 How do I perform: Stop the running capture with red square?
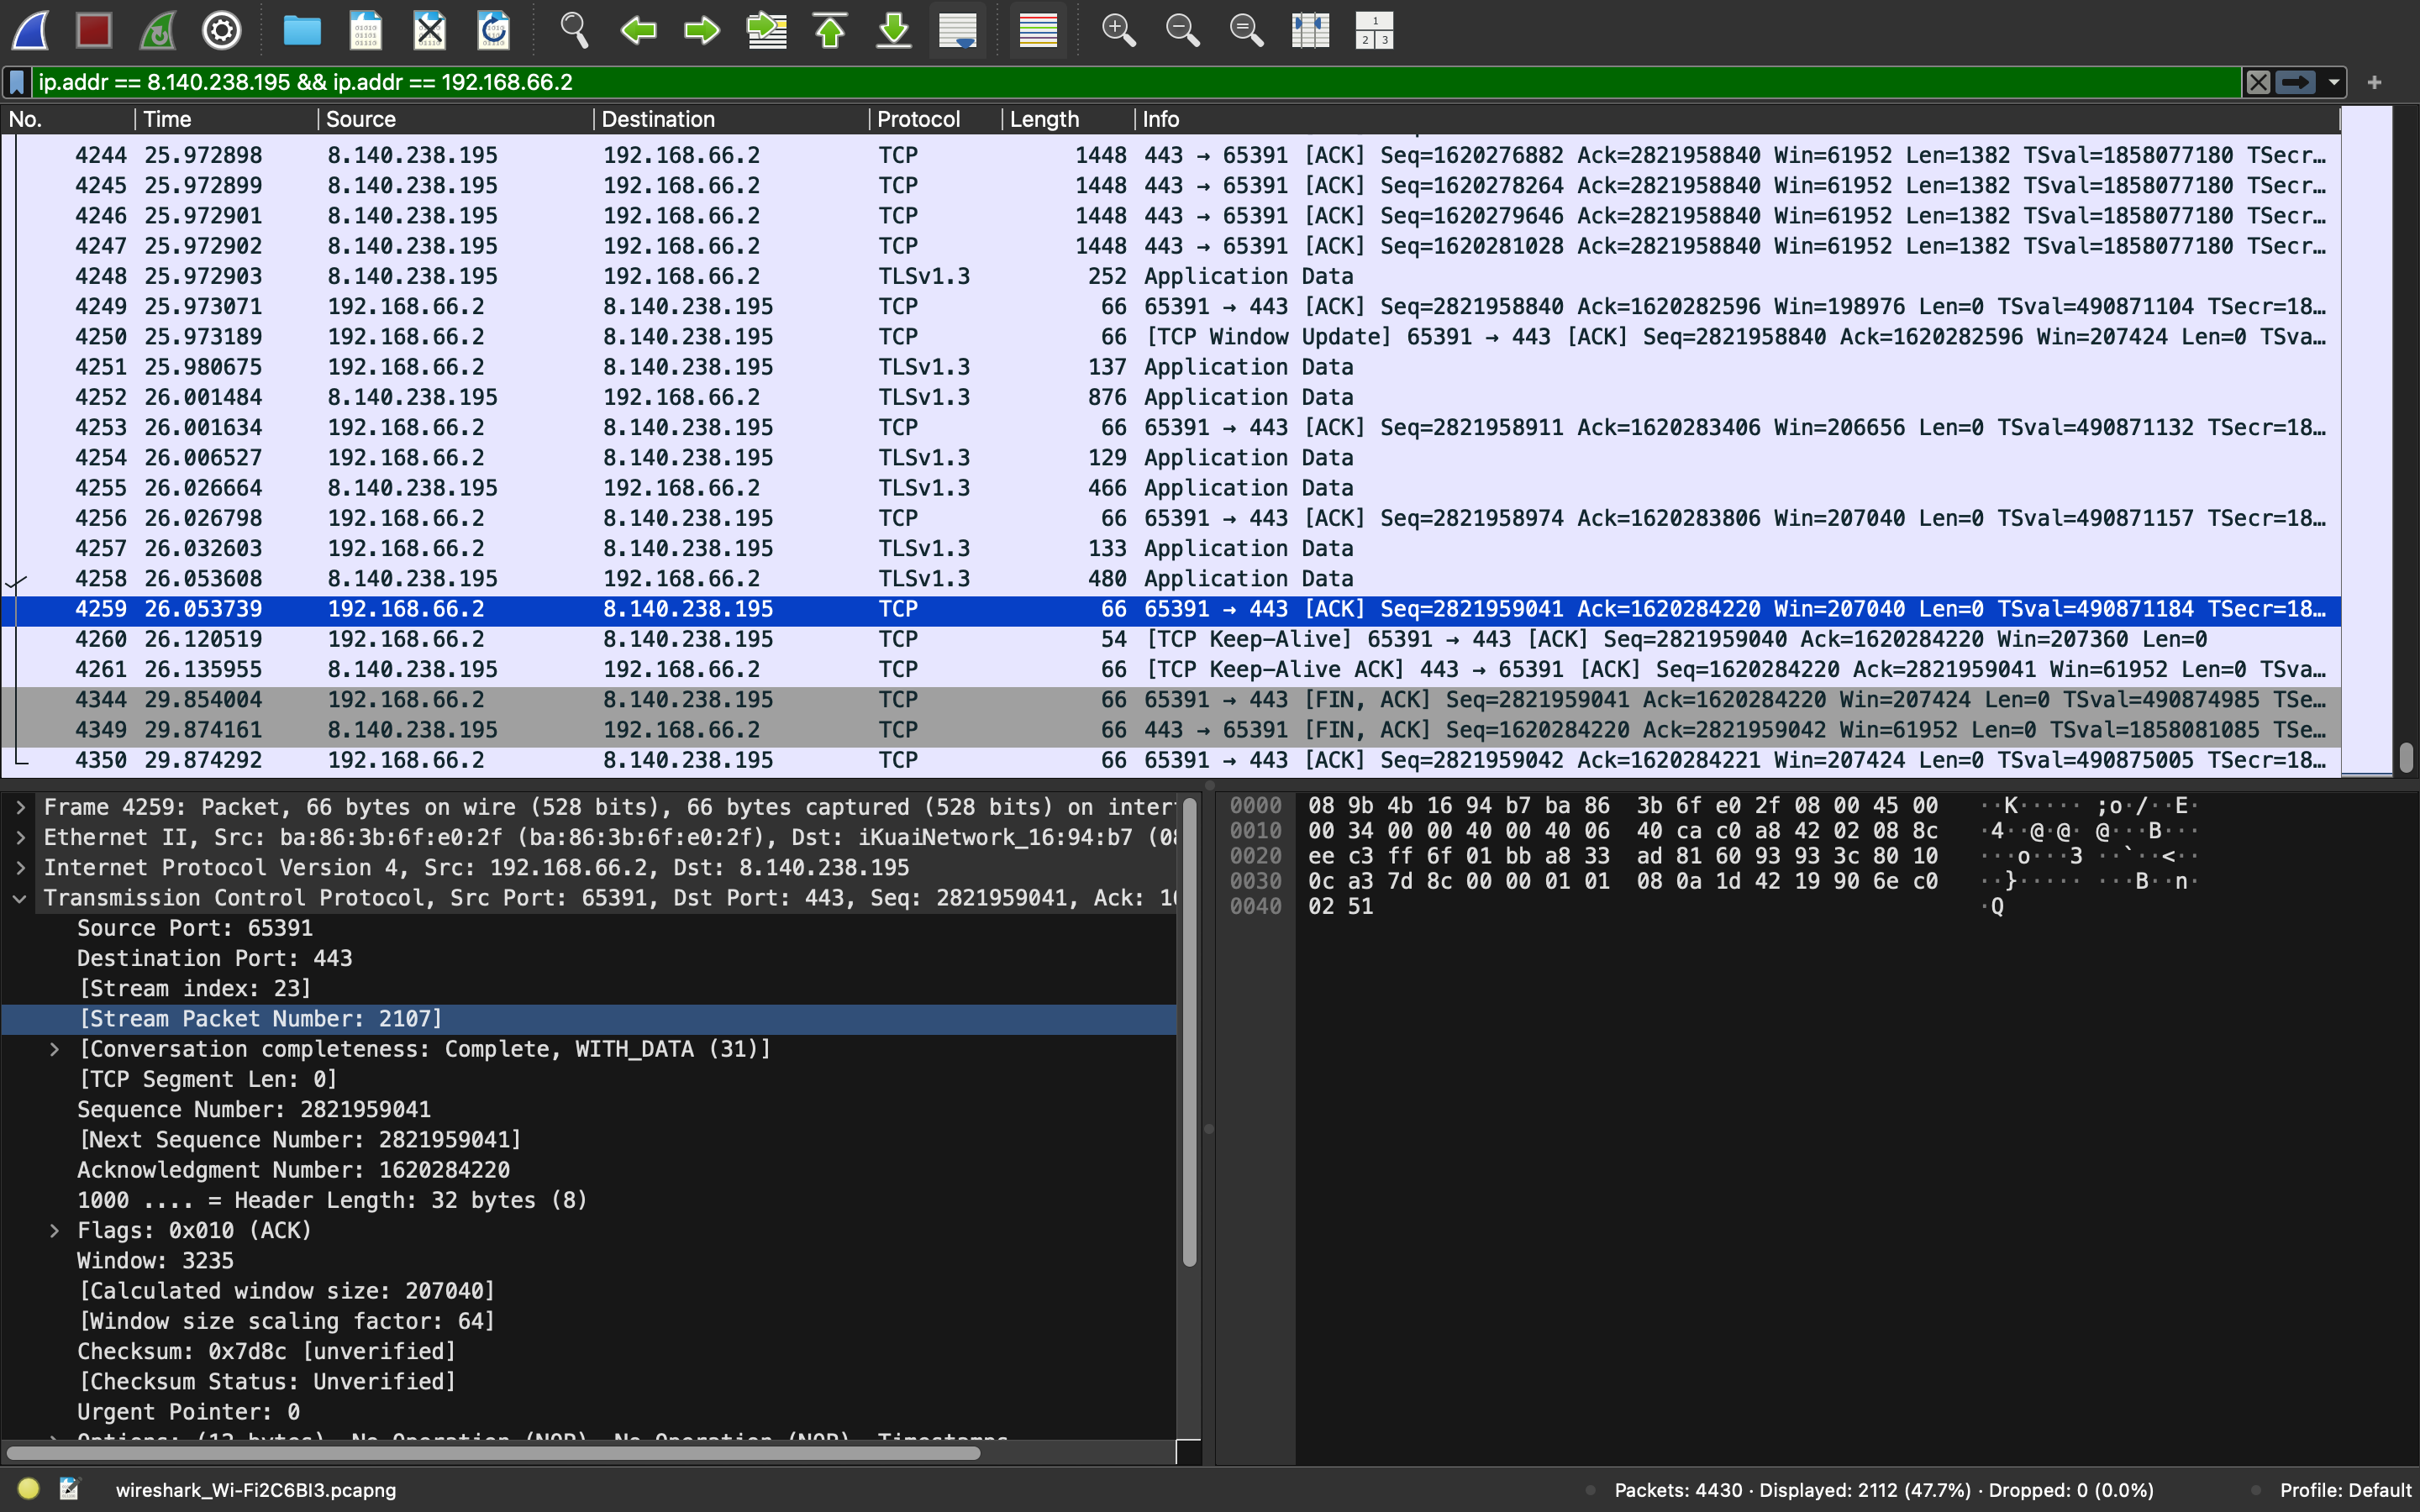pos(94,30)
